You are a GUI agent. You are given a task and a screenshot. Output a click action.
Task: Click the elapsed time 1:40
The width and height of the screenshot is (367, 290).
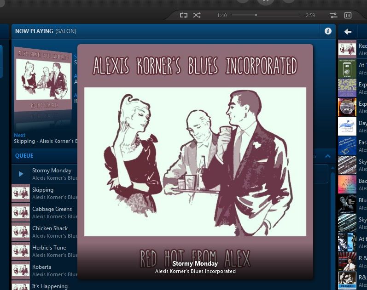(221, 15)
